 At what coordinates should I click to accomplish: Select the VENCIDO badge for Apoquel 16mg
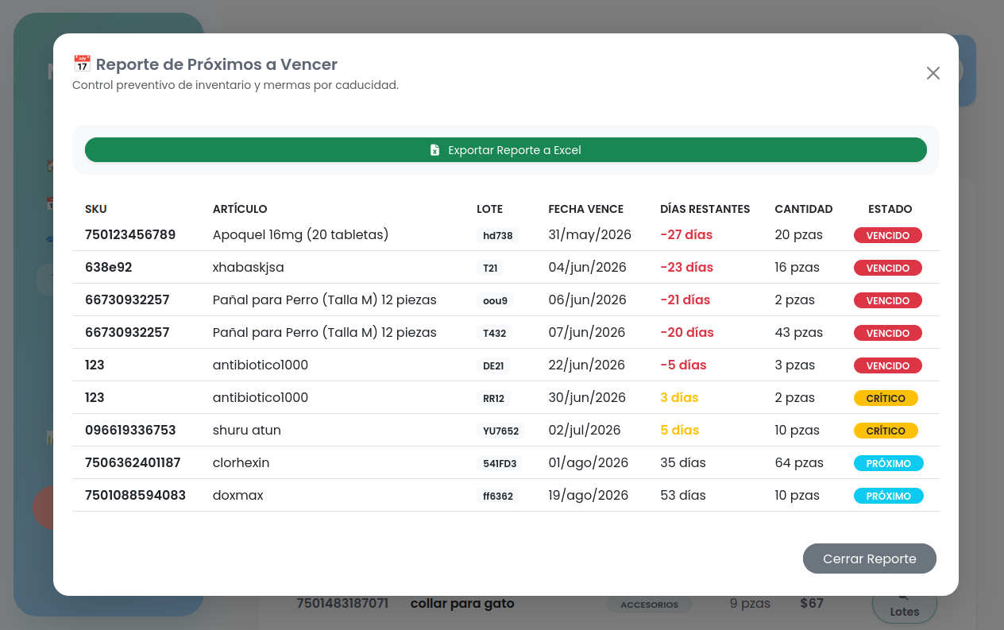tap(888, 235)
